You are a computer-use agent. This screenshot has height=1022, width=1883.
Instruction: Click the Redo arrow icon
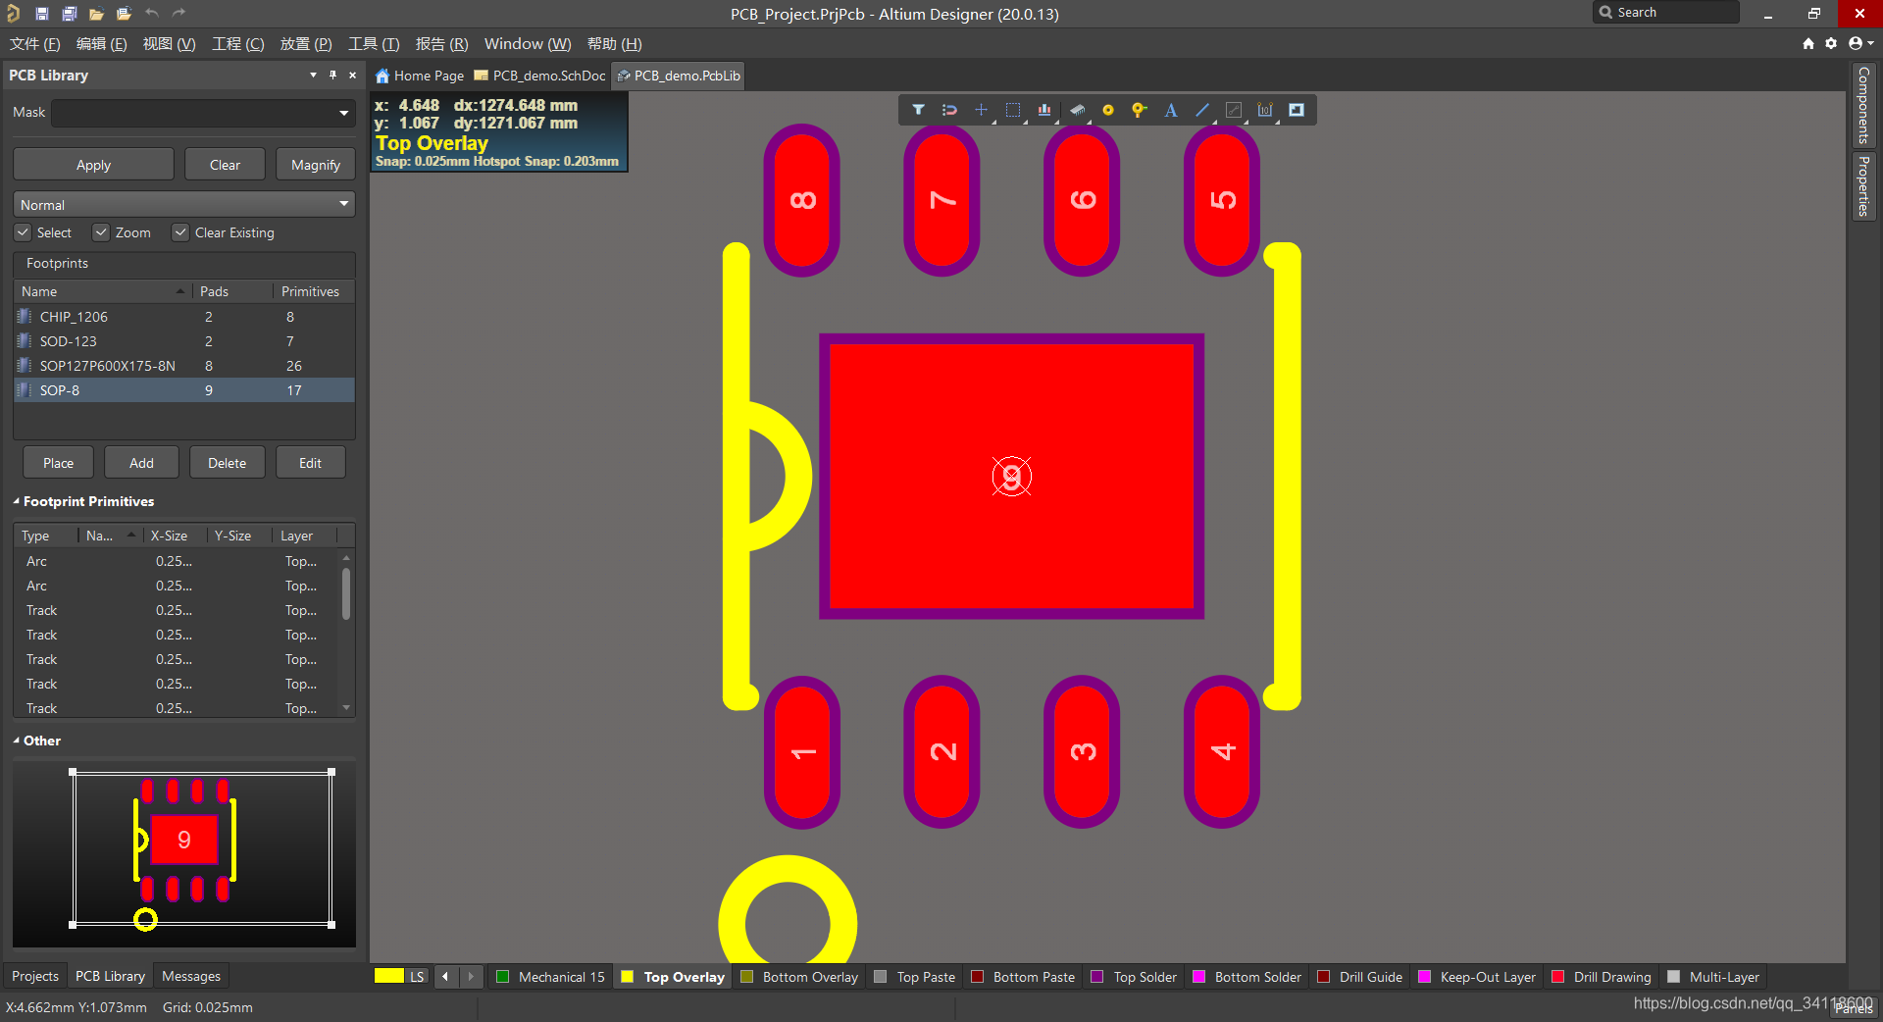click(x=178, y=13)
